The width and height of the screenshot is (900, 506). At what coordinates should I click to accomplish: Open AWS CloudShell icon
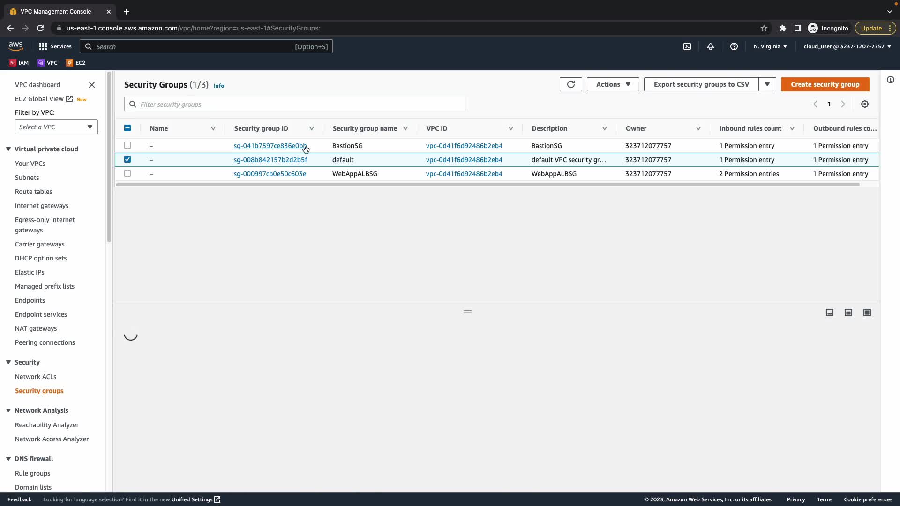point(687,46)
